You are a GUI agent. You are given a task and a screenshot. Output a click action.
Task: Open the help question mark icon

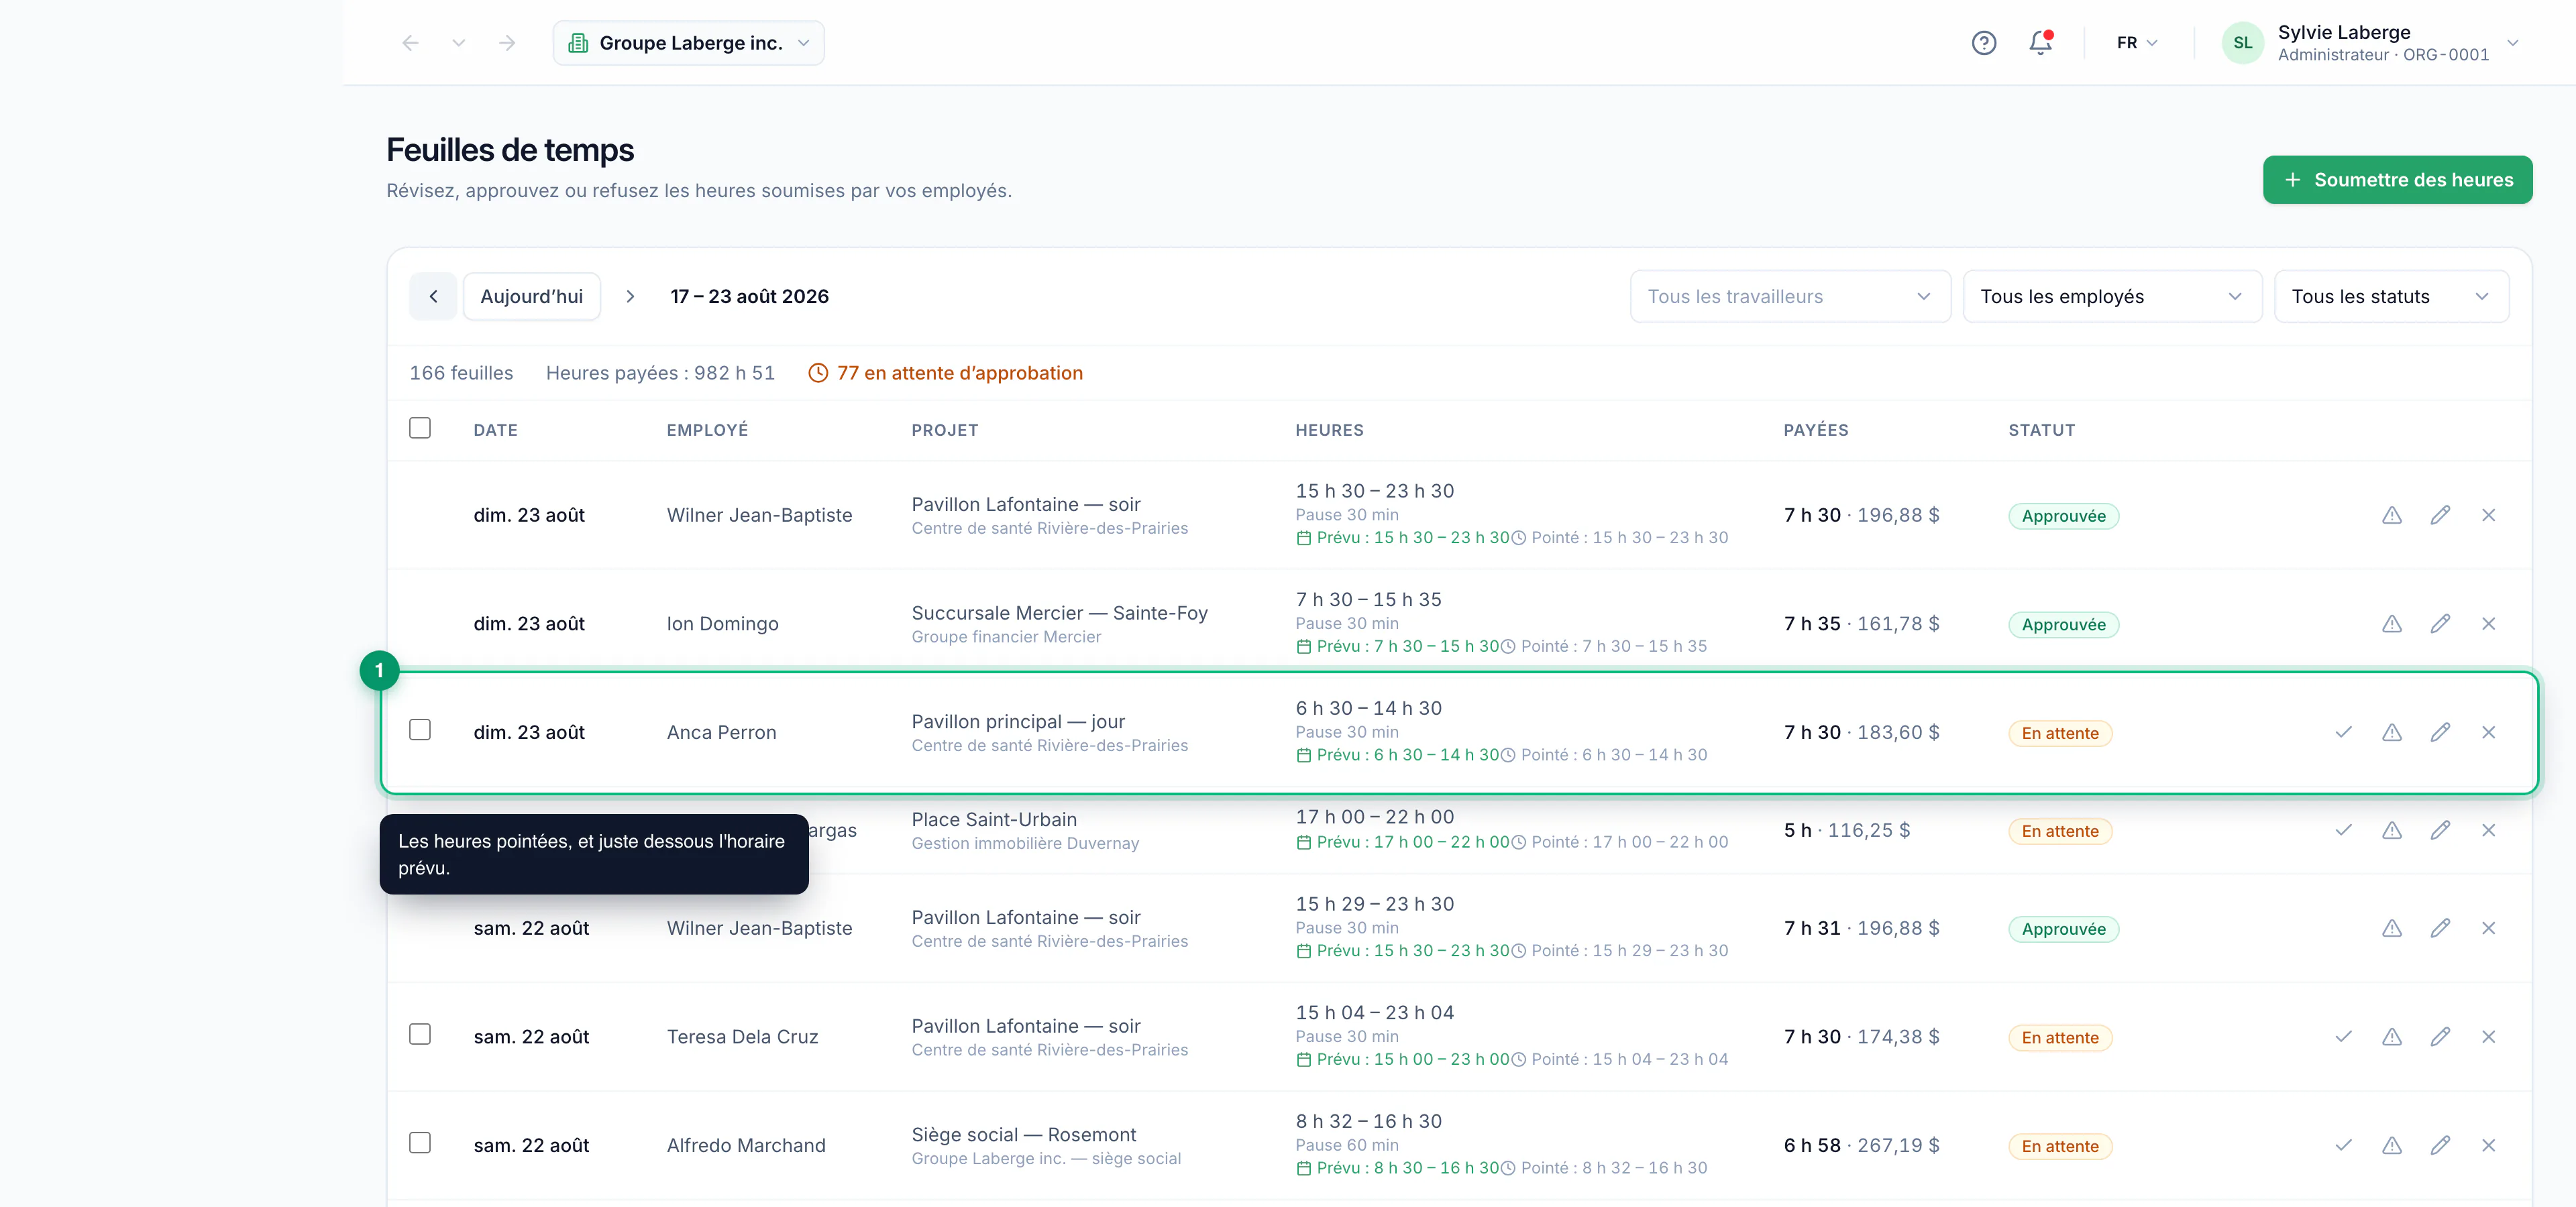coord(1984,43)
